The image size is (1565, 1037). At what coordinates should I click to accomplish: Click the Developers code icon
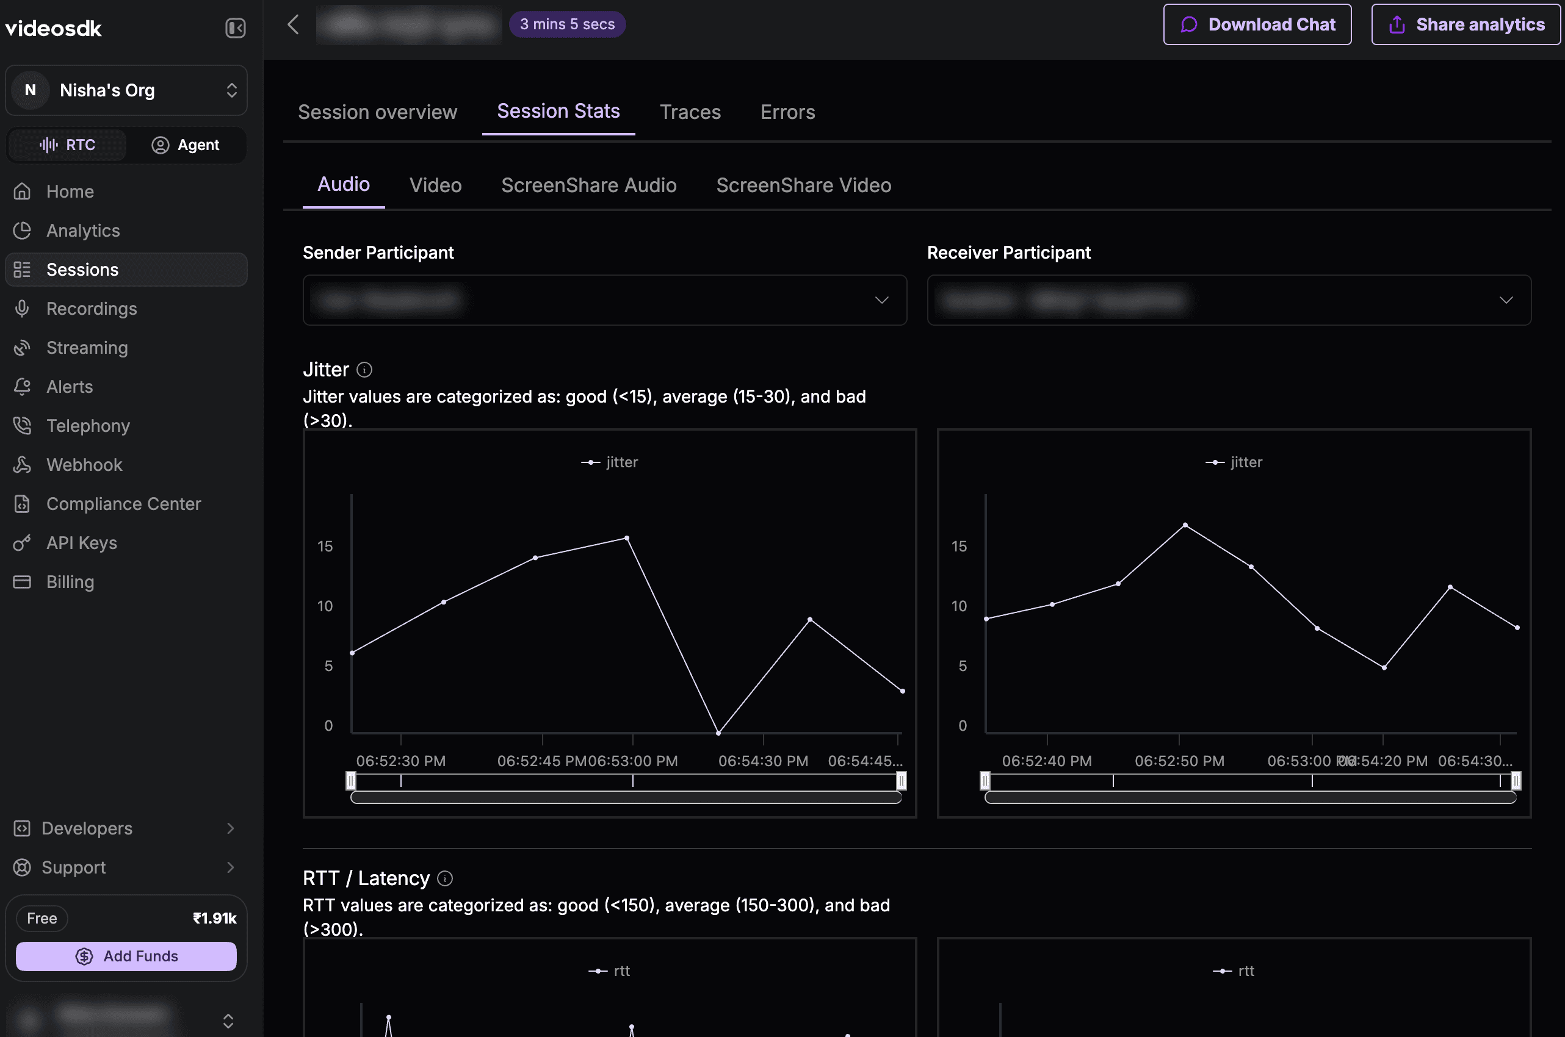click(23, 828)
